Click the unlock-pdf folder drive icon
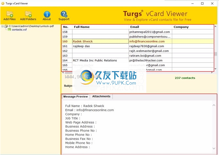The width and height of the screenshot is (219, 155). point(6,26)
